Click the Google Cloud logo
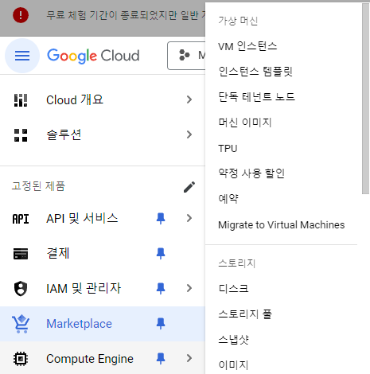This screenshot has width=370, height=374. tap(93, 56)
